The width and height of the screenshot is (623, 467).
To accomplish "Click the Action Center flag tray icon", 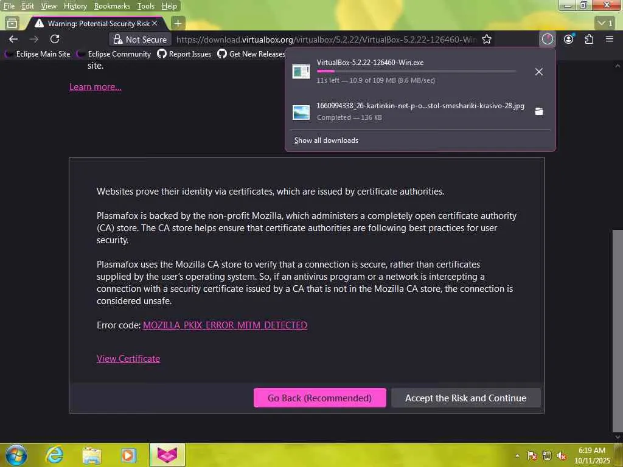I will [532, 455].
